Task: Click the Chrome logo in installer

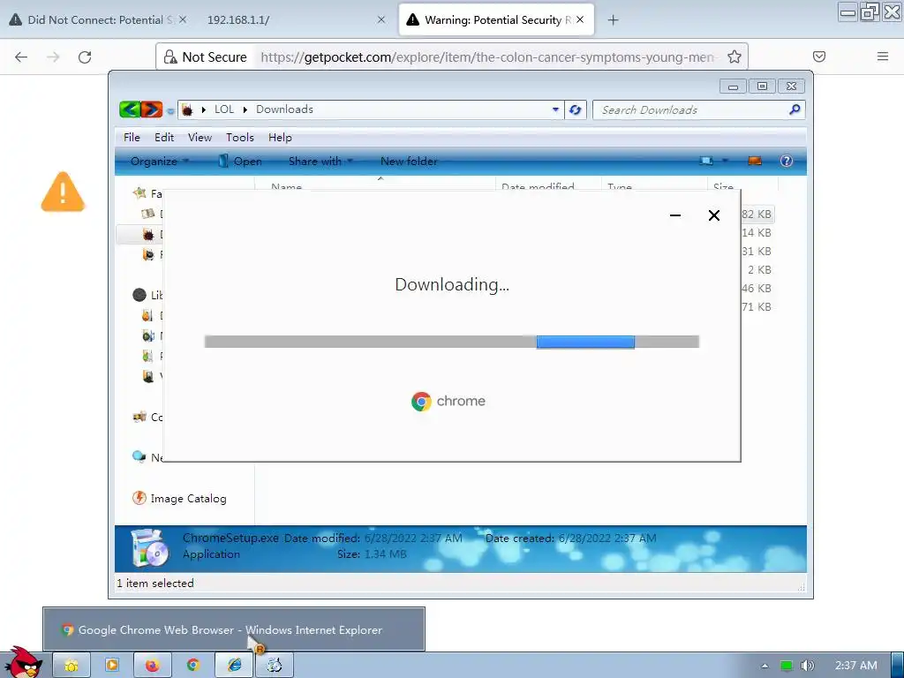Action: 421,402
